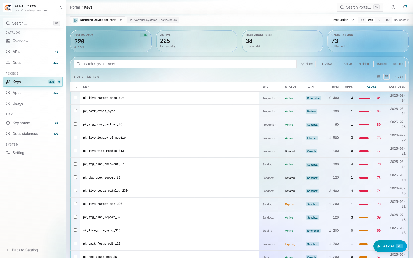Click the sidebar search magnifier icon
Image resolution: width=413 pixels, height=258 pixels.
[8, 23]
